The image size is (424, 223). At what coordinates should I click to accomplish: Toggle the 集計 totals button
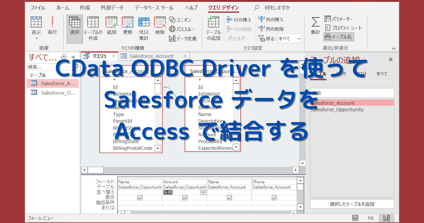point(315,26)
